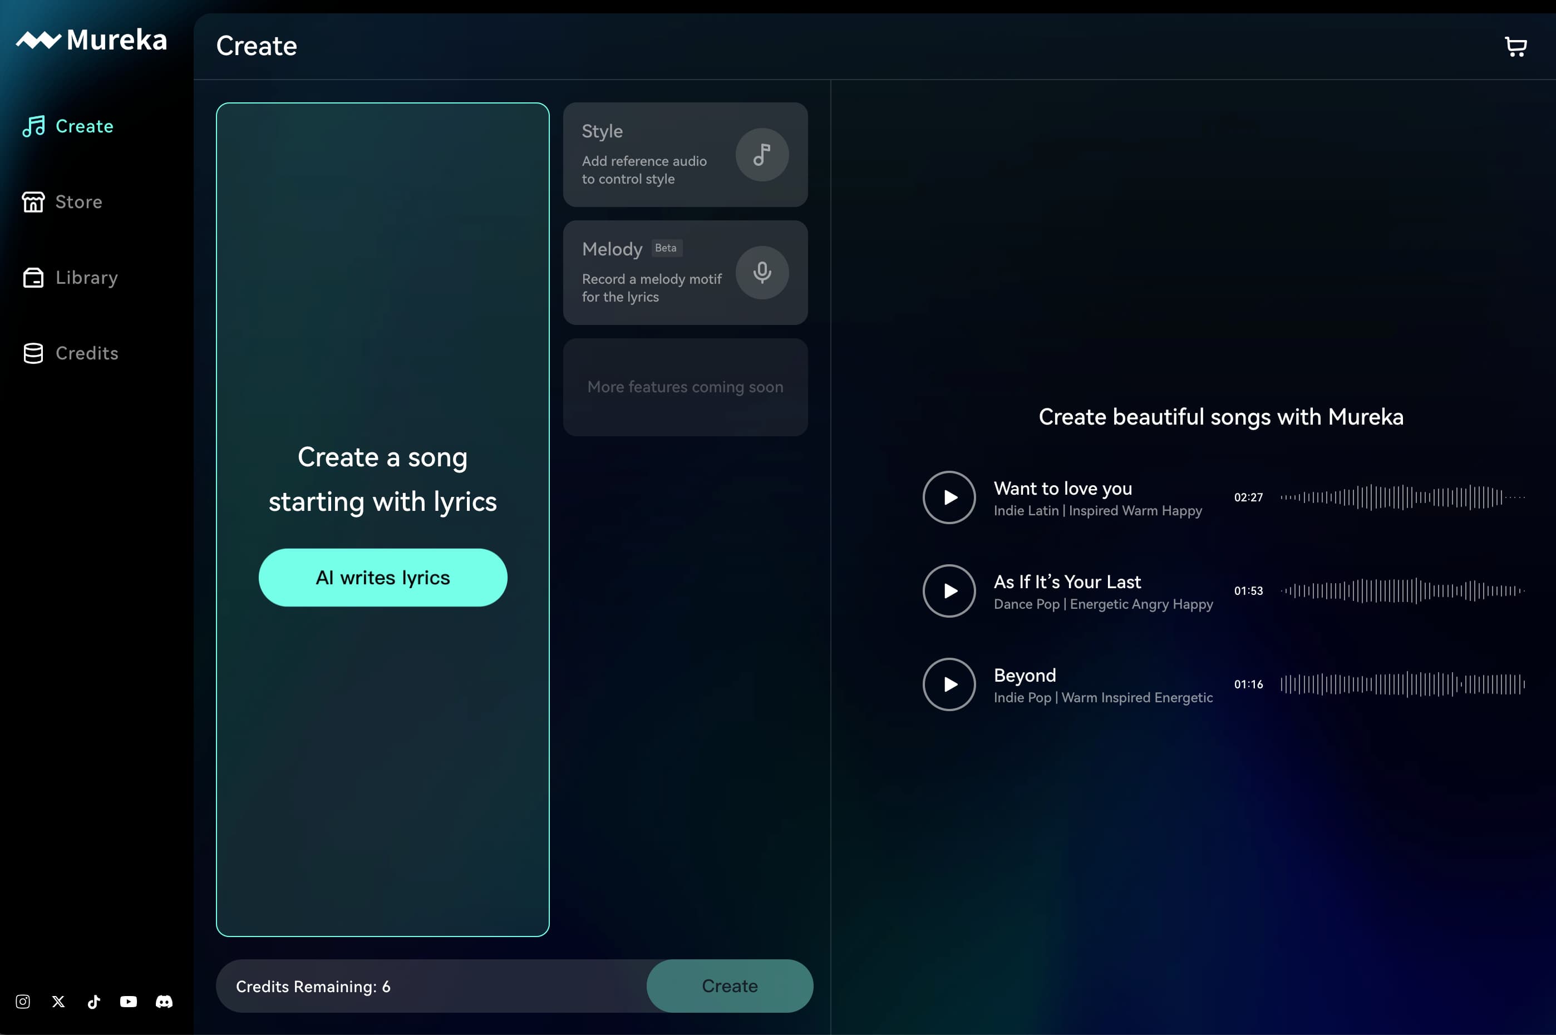Screen dimensions: 1556x1035
Task: Open the Library section
Action: point(87,276)
